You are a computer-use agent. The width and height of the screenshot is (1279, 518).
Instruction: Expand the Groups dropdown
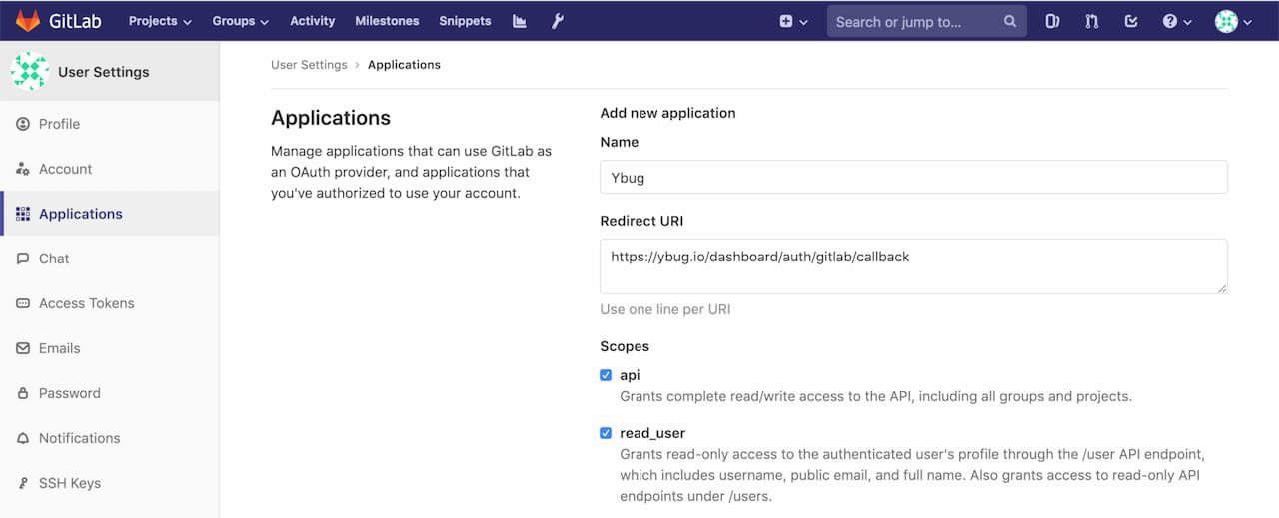tap(240, 21)
